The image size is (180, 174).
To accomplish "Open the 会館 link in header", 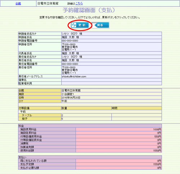I will click(x=18, y=4).
